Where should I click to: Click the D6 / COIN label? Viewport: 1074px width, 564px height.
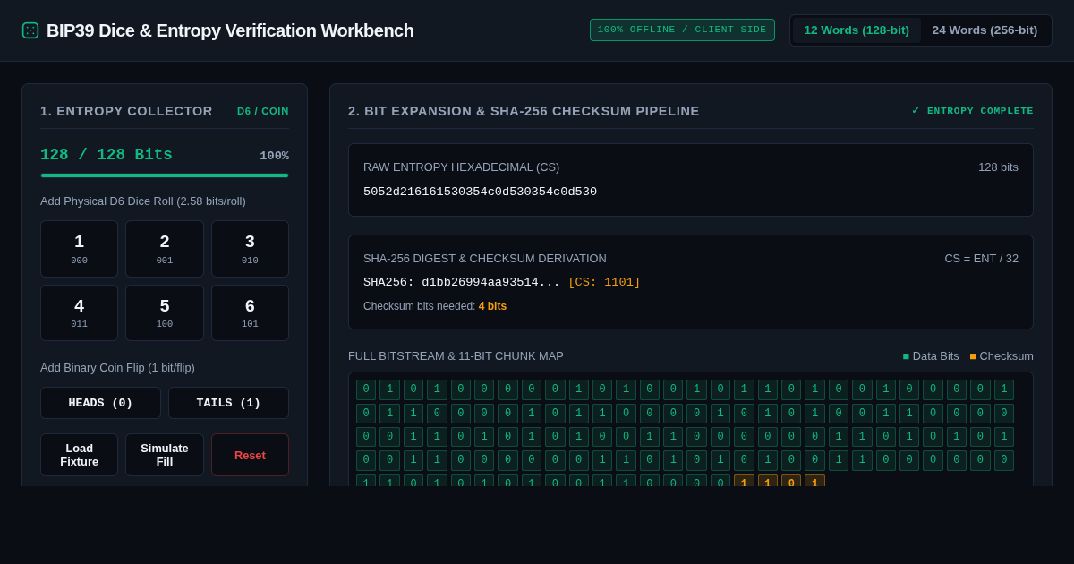(263, 111)
